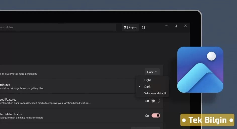
Task: Click the Tek Bilgin watermark badge
Action: point(207,120)
